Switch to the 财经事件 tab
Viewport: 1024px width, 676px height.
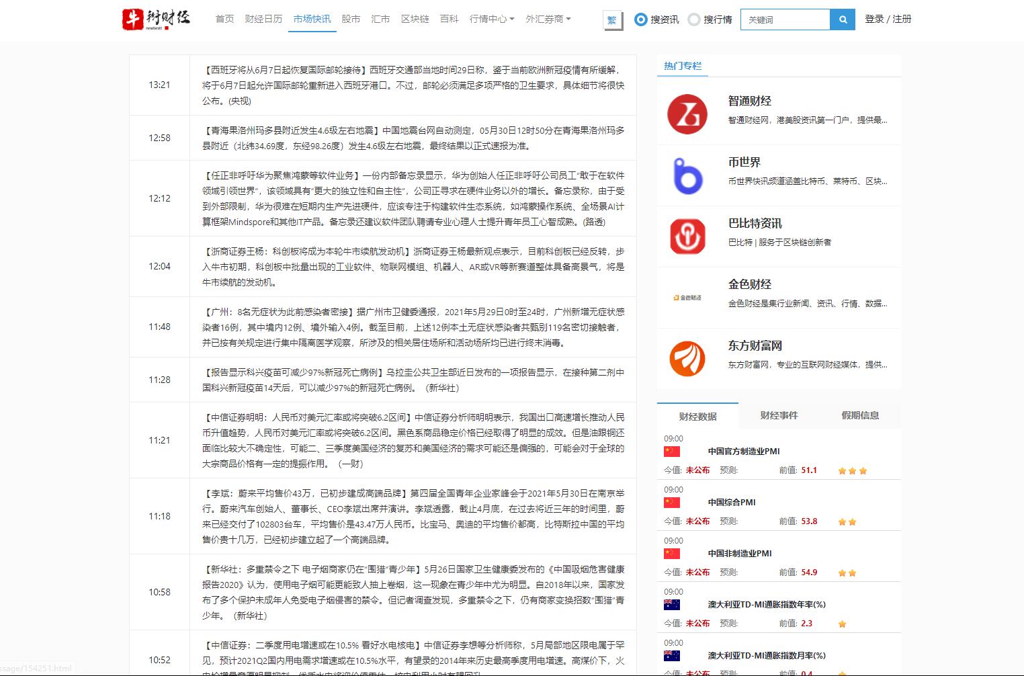[779, 415]
